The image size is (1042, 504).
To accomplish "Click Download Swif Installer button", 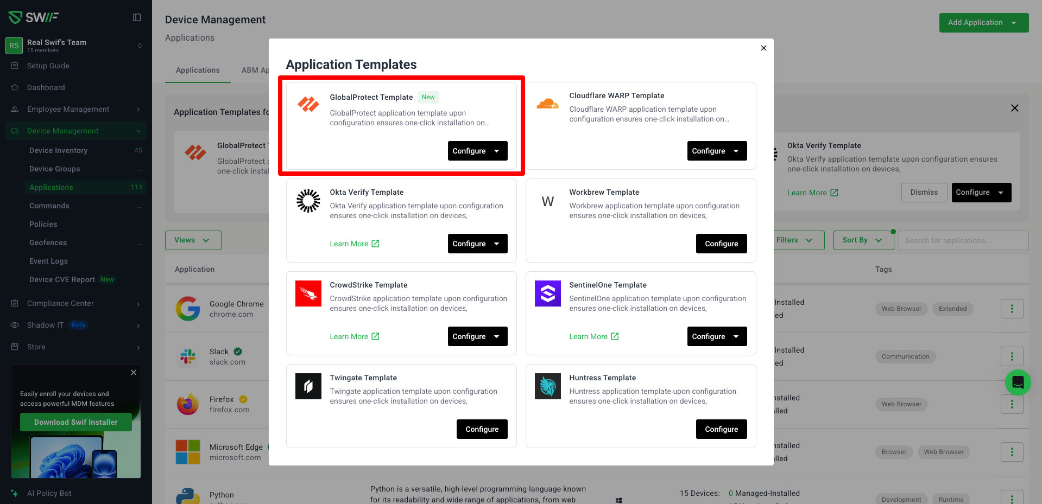I will [x=76, y=422].
